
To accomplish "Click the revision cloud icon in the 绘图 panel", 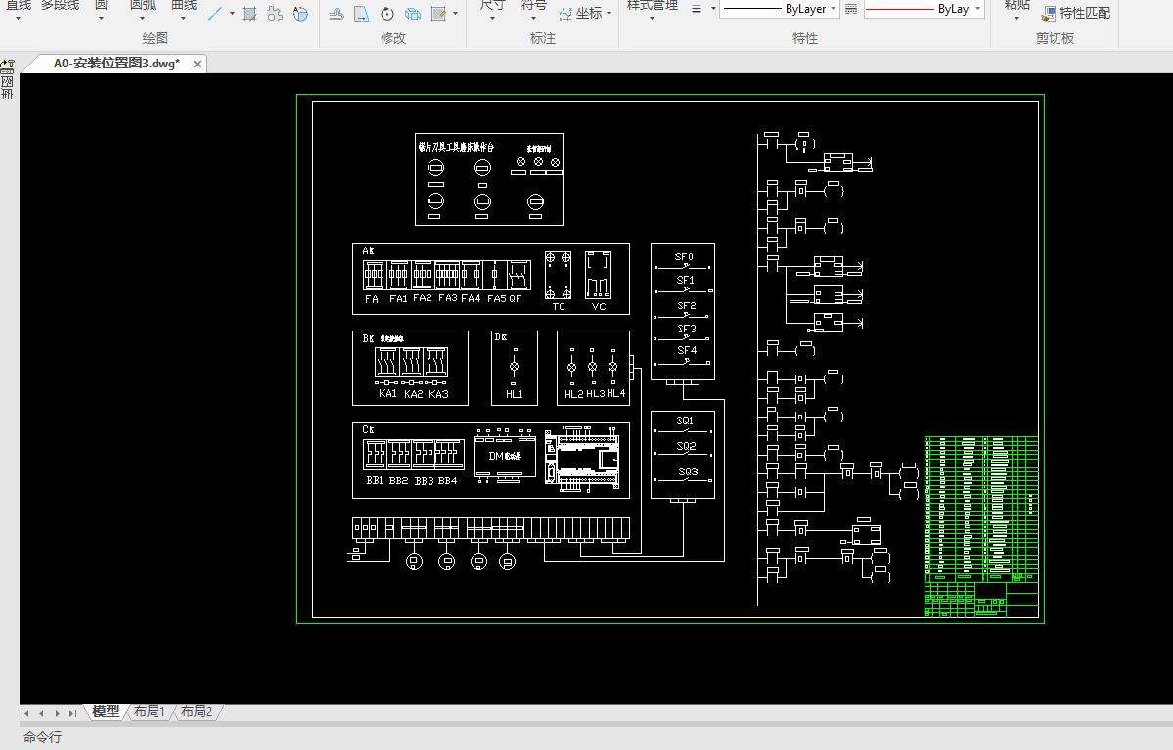I will click(275, 14).
